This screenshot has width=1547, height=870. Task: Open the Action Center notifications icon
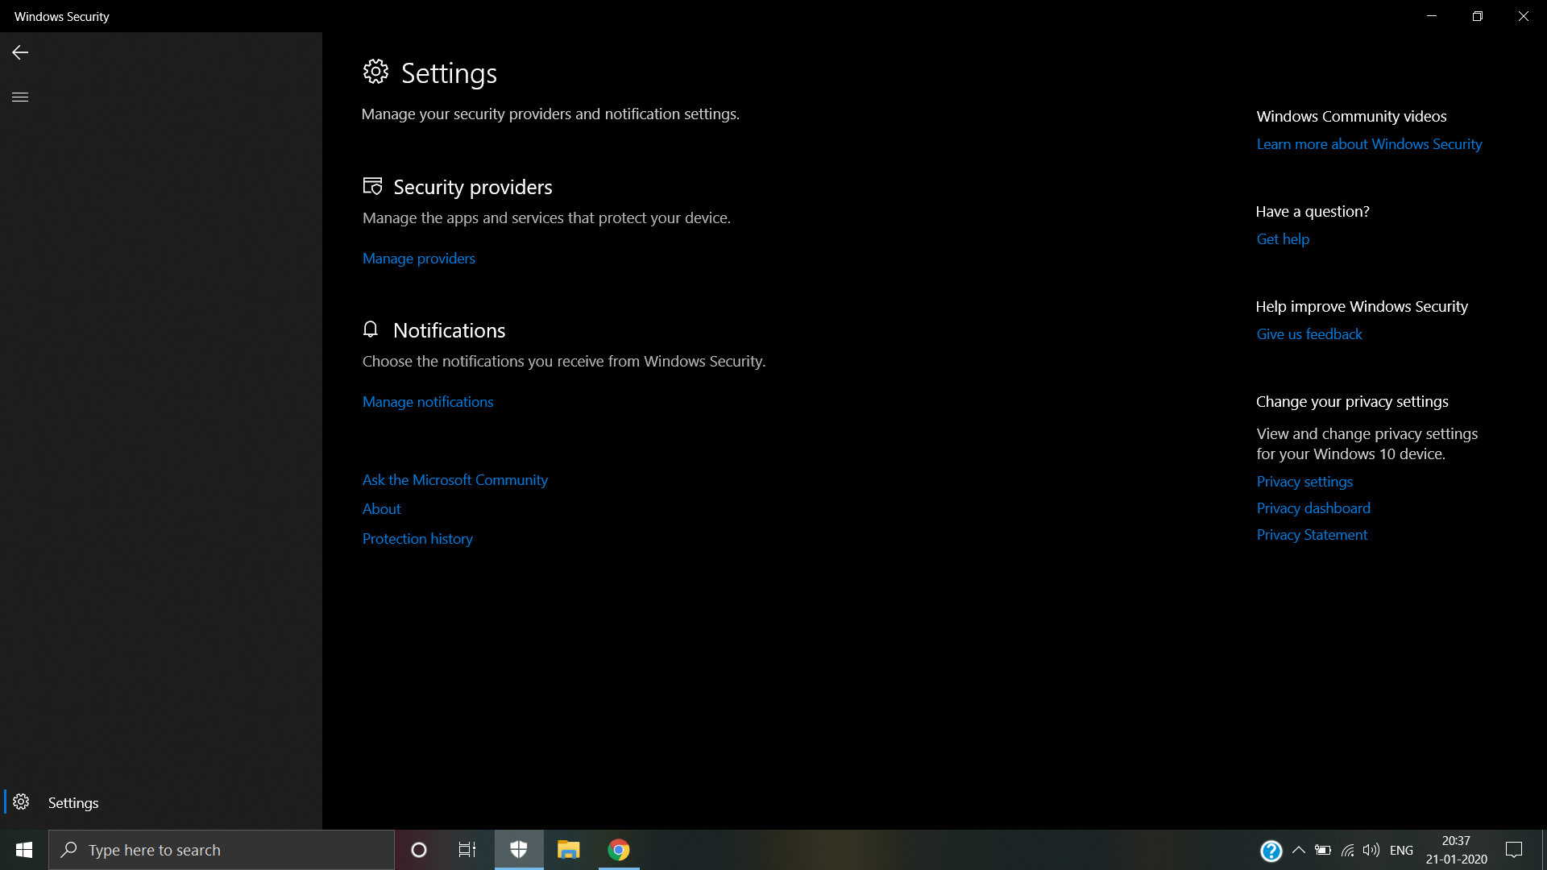[1514, 850]
